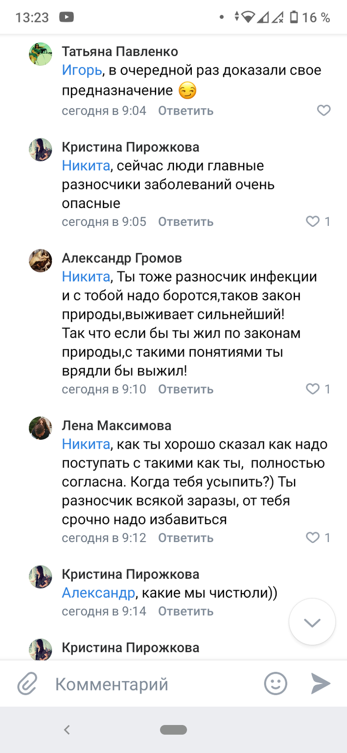The height and width of the screenshot is (753, 347).
Task: Tap the Игорь mention link
Action: [82, 70]
